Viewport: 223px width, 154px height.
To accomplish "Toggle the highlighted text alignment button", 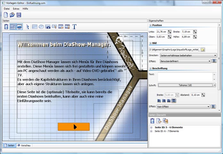I will pos(174,101).
